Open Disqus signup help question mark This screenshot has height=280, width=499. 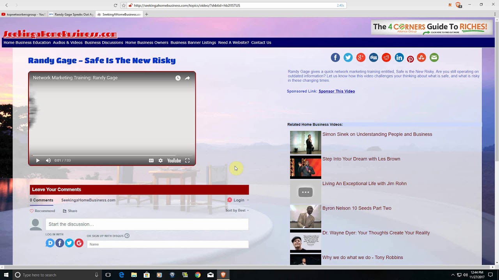click(127, 236)
